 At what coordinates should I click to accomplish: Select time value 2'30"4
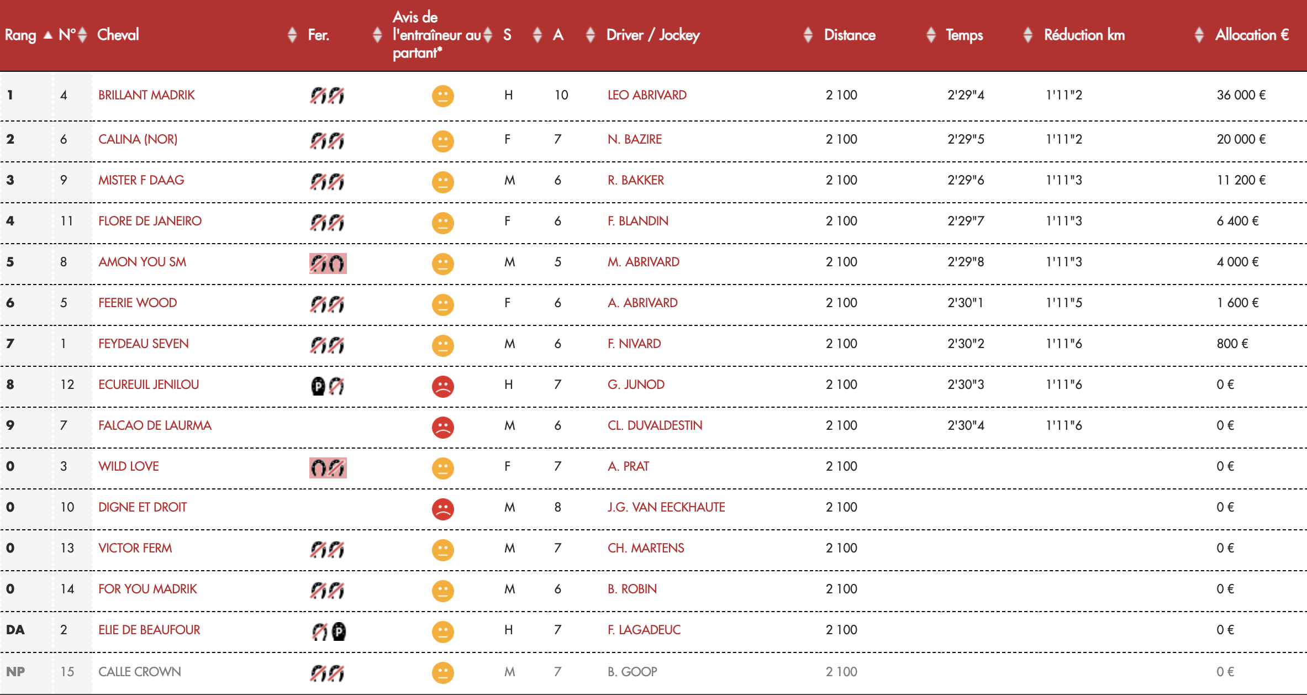pos(966,425)
